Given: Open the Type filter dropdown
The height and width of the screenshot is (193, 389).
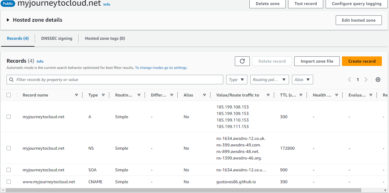Looking at the screenshot, I should (237, 80).
